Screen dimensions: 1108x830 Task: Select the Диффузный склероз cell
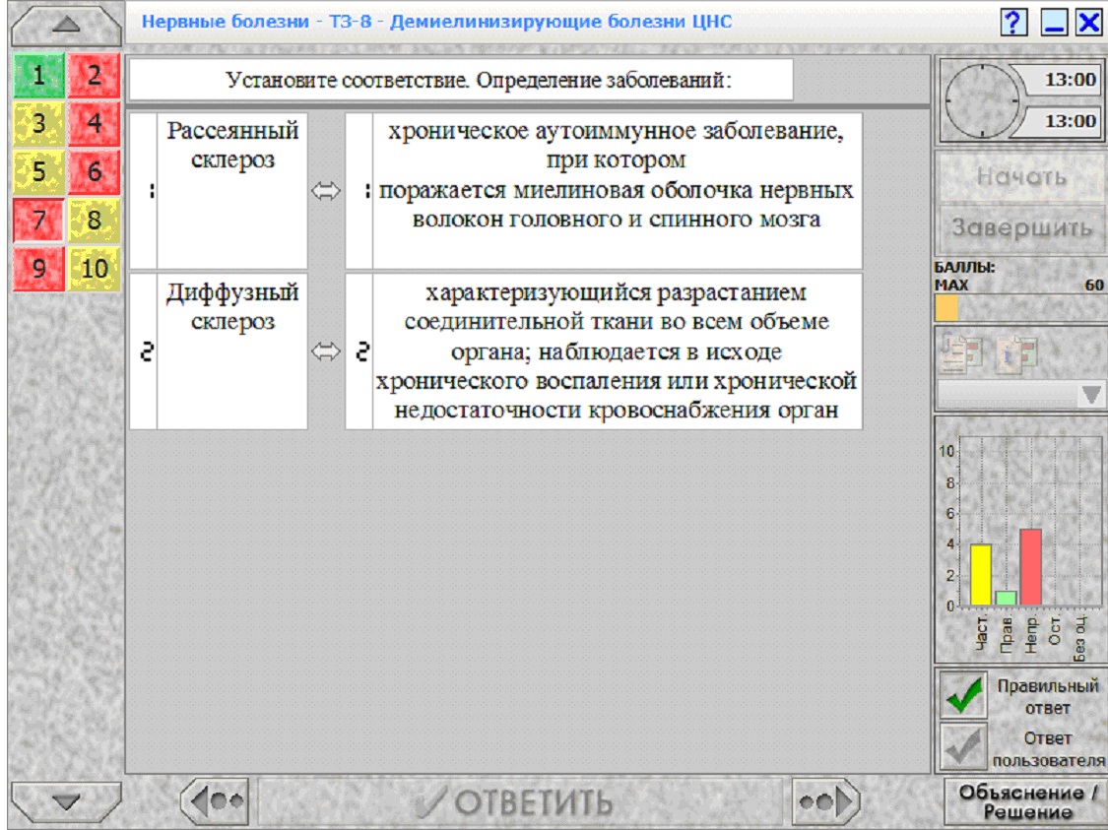[232, 351]
